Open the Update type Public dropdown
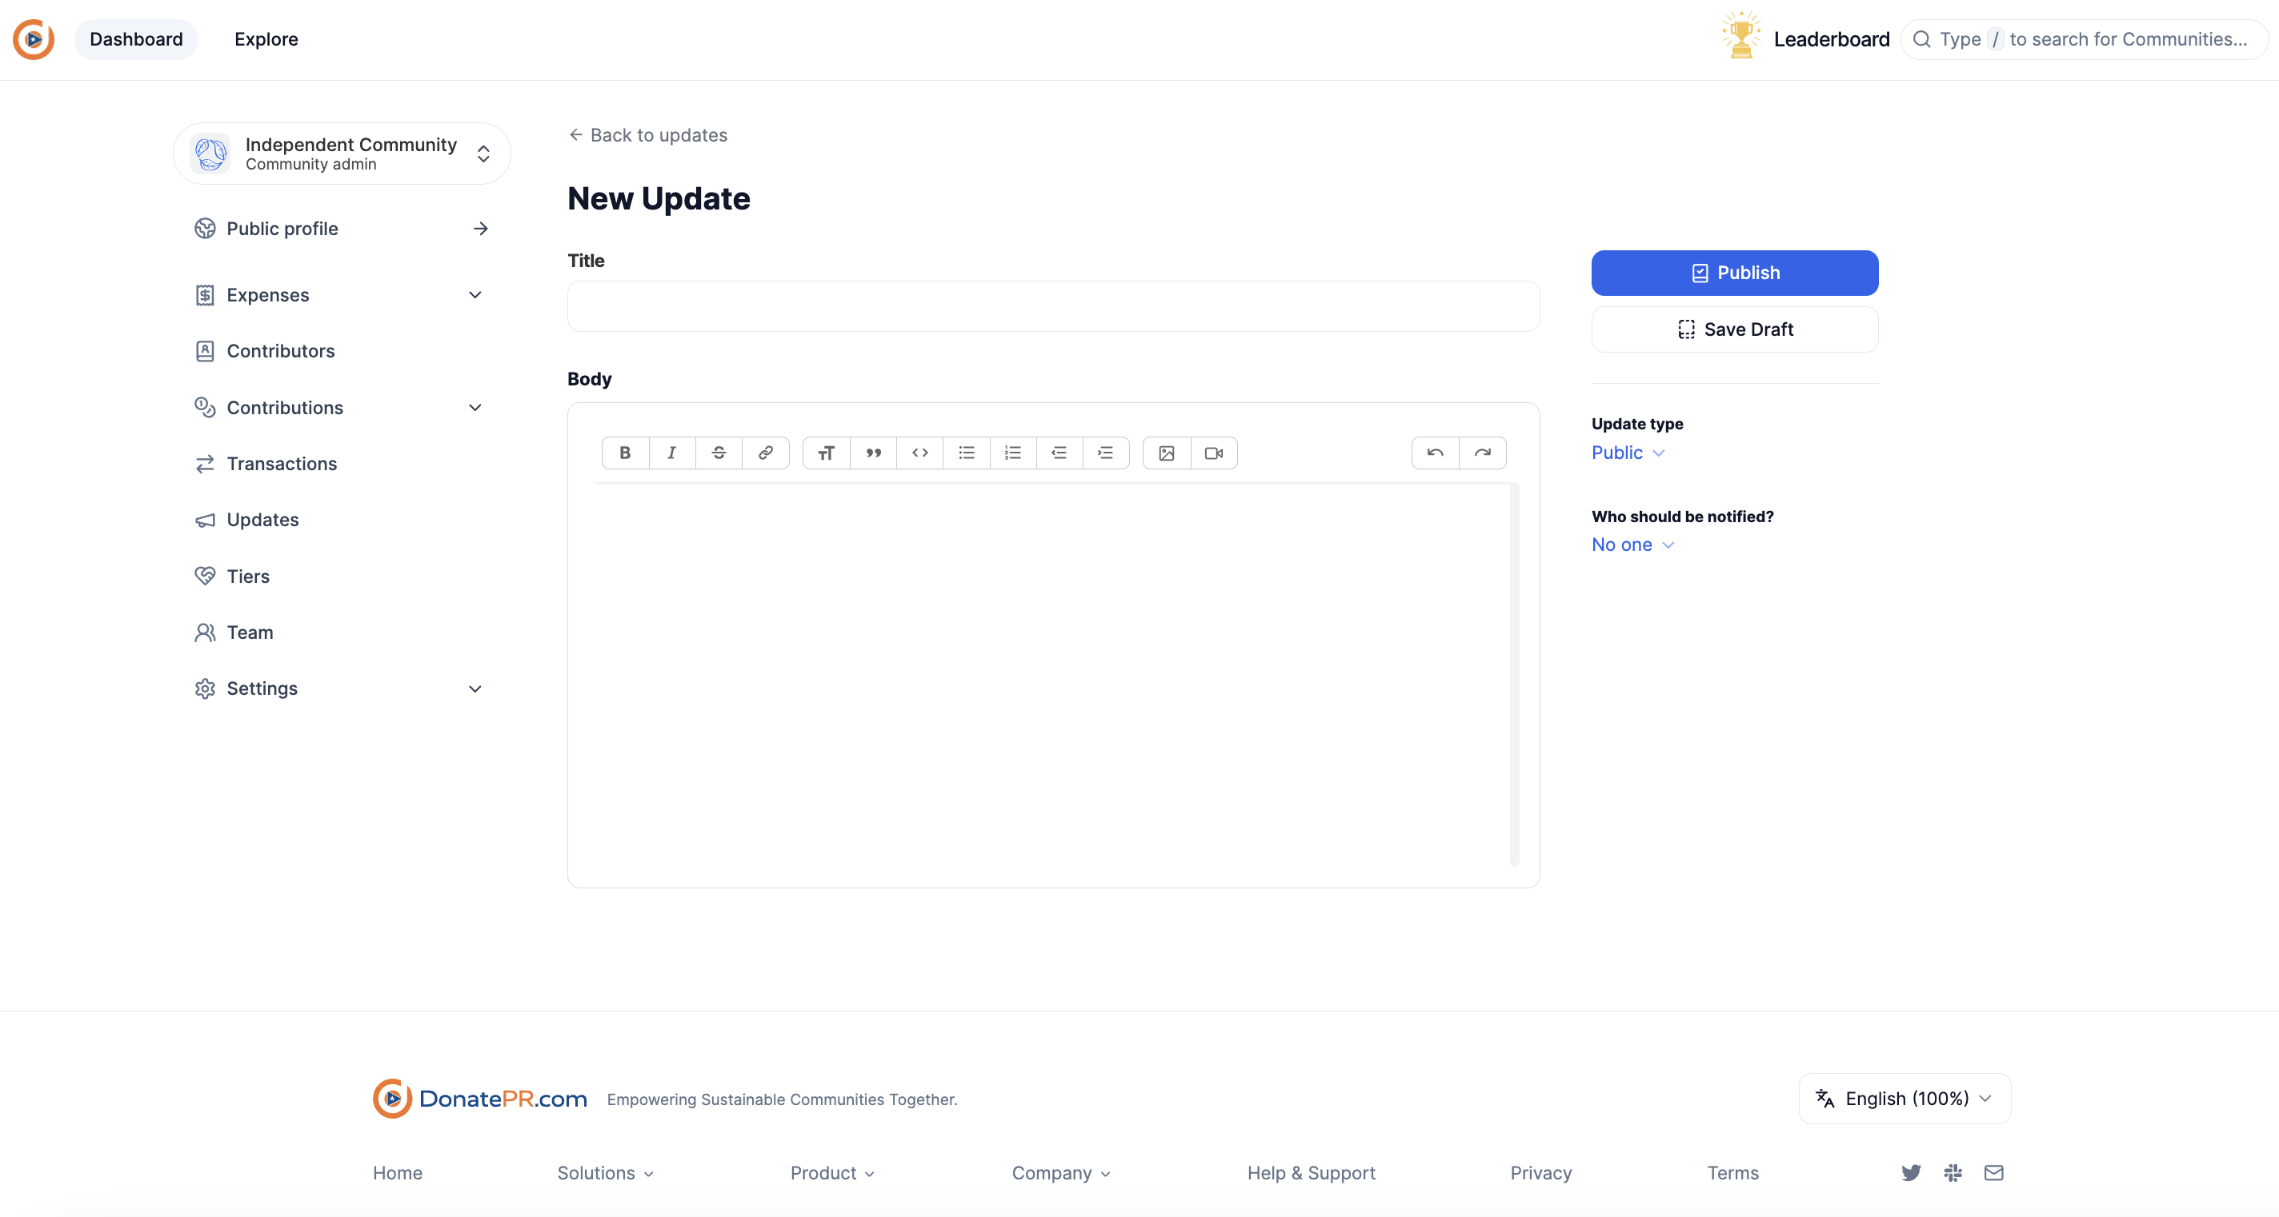The height and width of the screenshot is (1217, 2279). [1627, 453]
